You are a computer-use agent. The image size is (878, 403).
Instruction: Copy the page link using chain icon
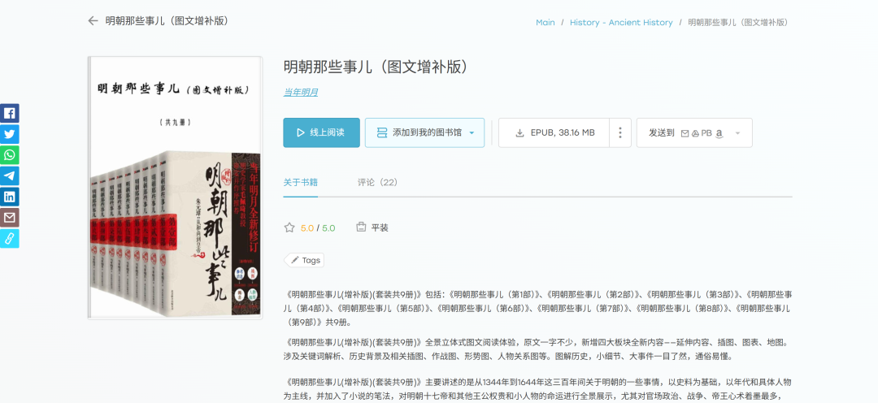(x=9, y=238)
